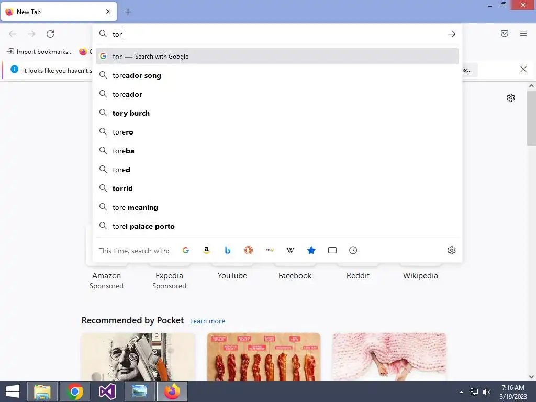Open the Expedia sponsored shortcut
Screen dimensions: 536x402
169,275
